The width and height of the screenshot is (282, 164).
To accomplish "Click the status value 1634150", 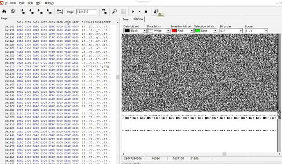I will pyautogui.click(x=178, y=158).
